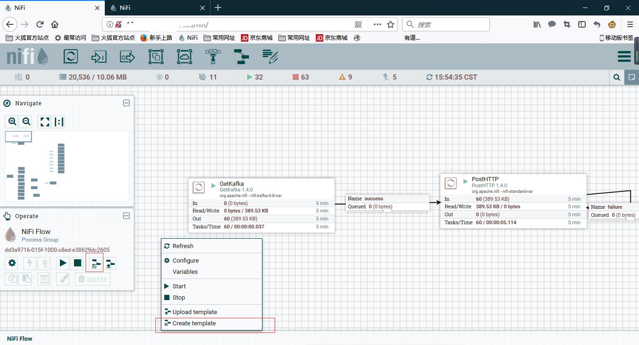Zoom out using Navigate panel
Screen dimensions: 639x345
pyautogui.click(x=26, y=122)
